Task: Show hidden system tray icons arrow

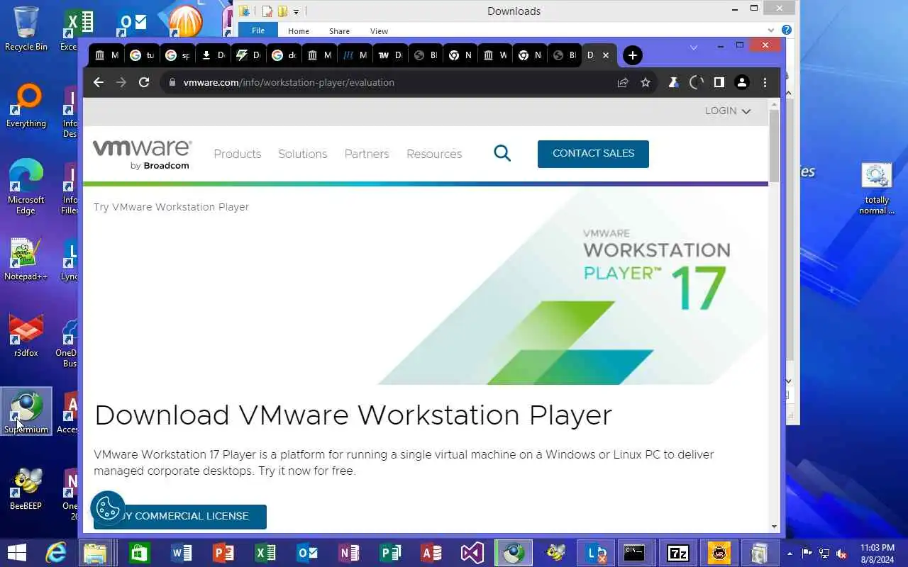Action: [790, 553]
